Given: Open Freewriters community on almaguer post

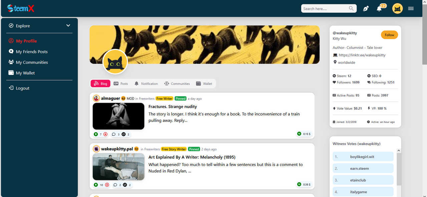Looking at the screenshot, I should (147, 98).
